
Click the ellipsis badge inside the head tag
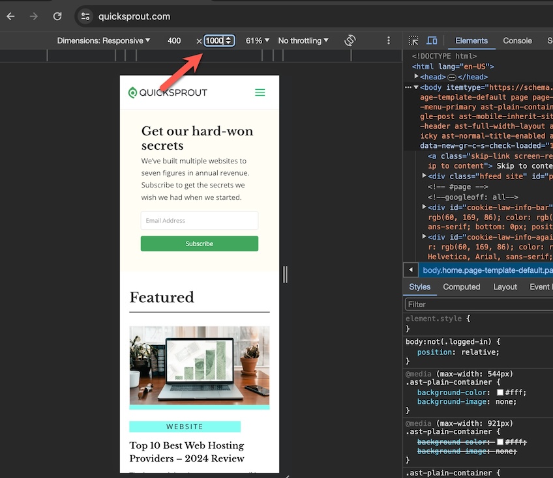pos(452,77)
